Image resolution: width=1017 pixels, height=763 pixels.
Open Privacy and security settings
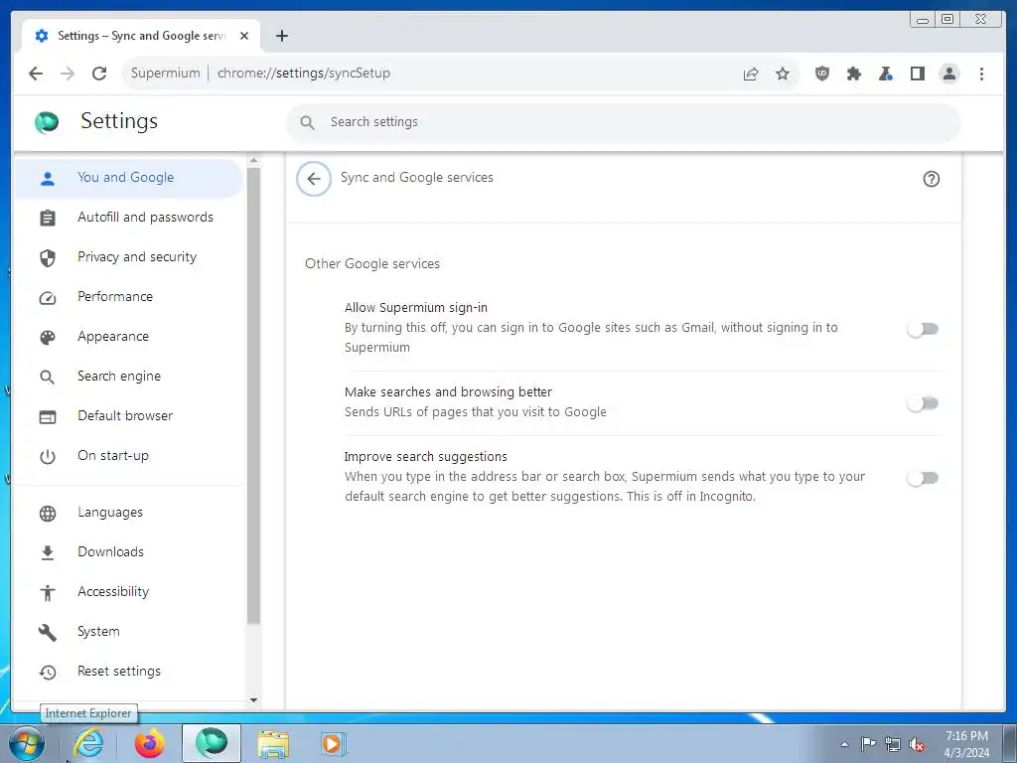(x=128, y=257)
